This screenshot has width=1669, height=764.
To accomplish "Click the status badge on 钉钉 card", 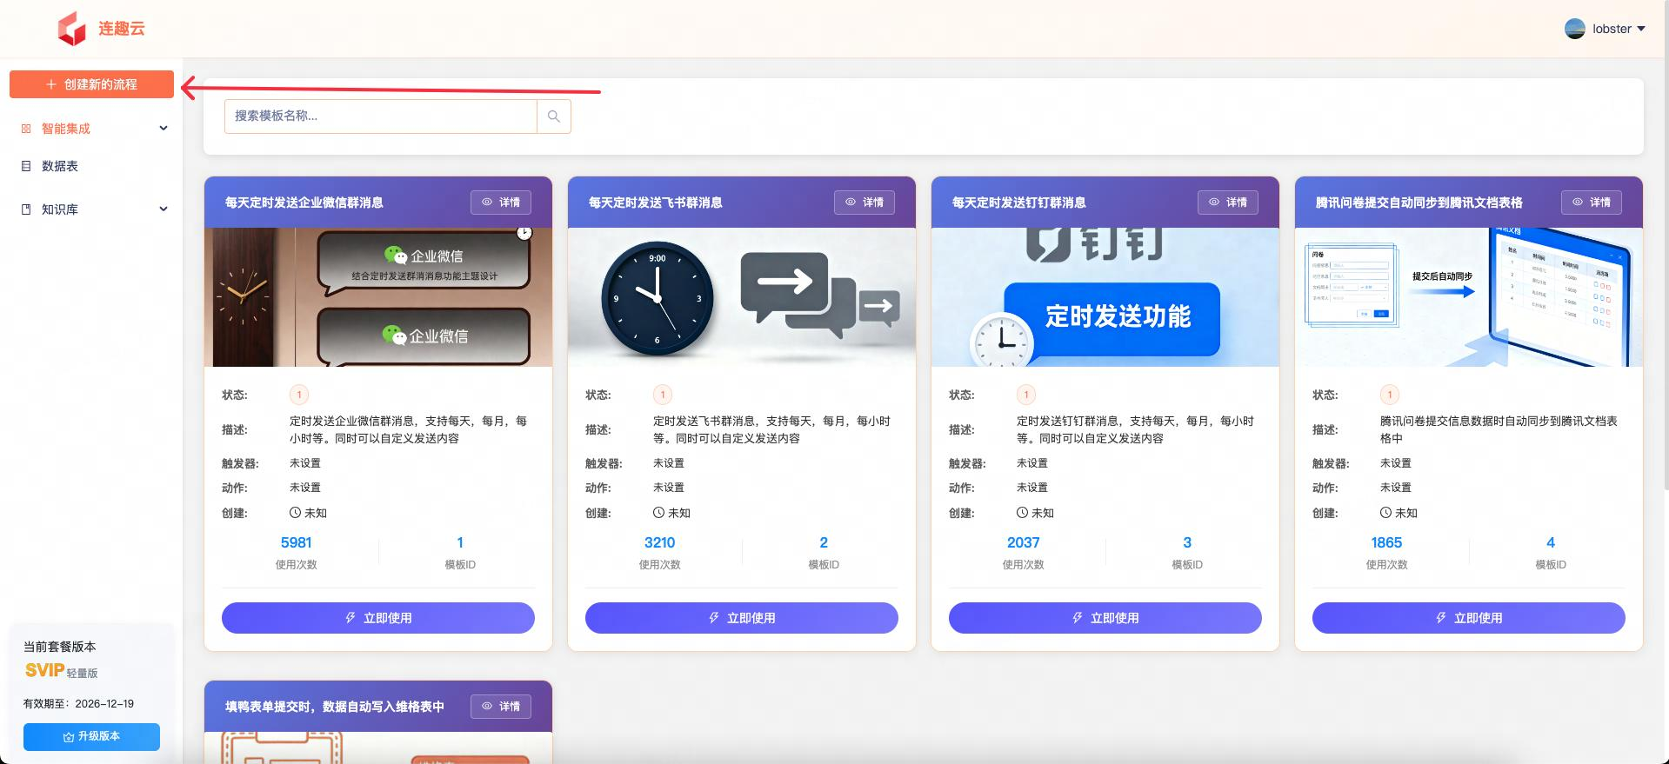I will coord(1026,395).
